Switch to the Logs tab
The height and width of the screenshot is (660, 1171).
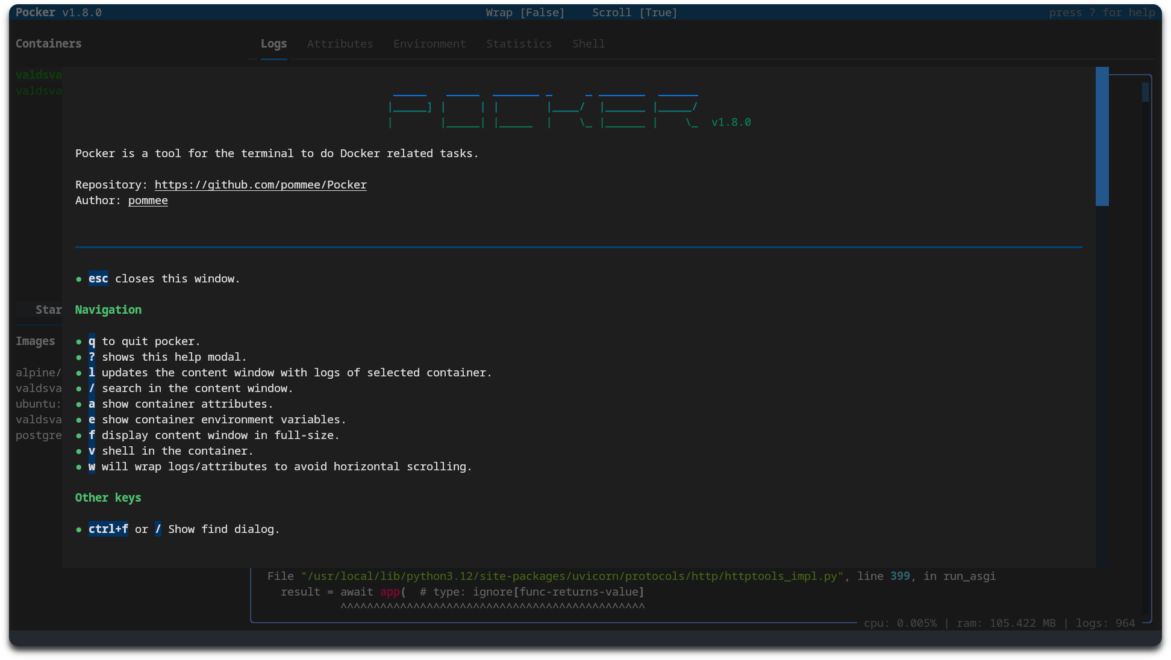(x=273, y=44)
